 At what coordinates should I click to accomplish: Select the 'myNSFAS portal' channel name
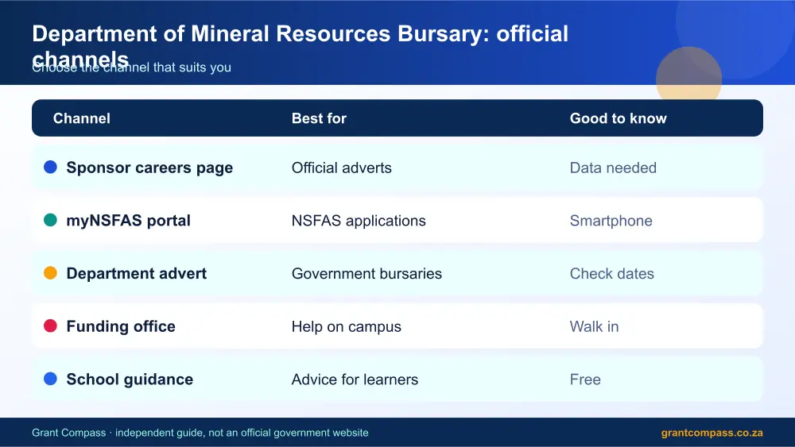point(128,221)
